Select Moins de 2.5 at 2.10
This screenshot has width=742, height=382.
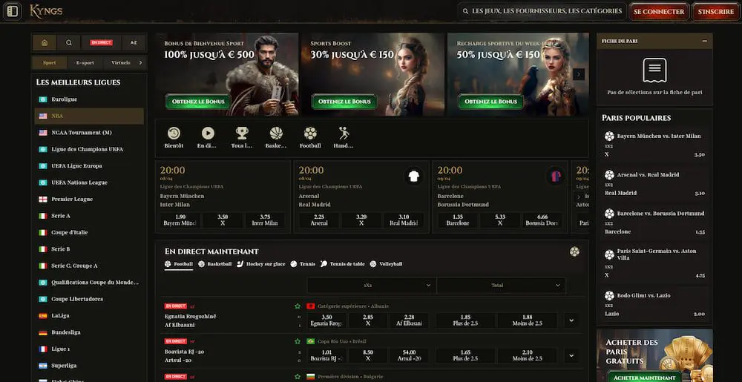coord(528,355)
